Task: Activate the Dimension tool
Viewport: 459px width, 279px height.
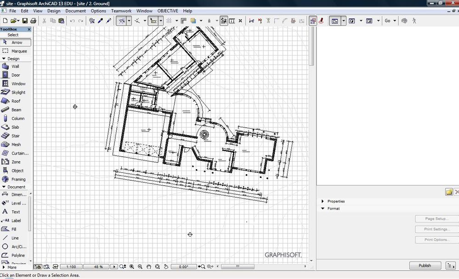Action: coord(14,194)
